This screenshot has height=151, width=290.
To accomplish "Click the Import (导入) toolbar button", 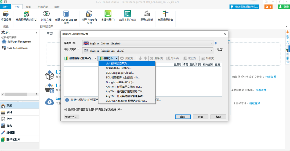I will tap(173, 58).
